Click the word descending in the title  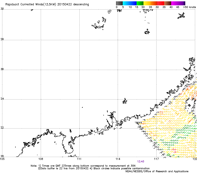tap(81, 5)
